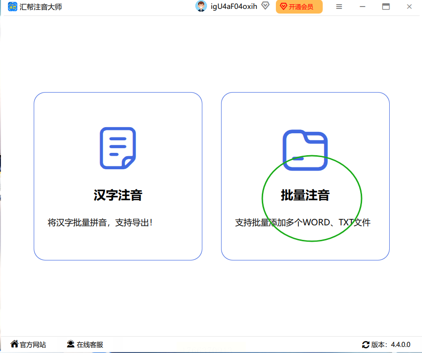Open the 汉字注音 feature title
422x353 pixels.
(118, 195)
